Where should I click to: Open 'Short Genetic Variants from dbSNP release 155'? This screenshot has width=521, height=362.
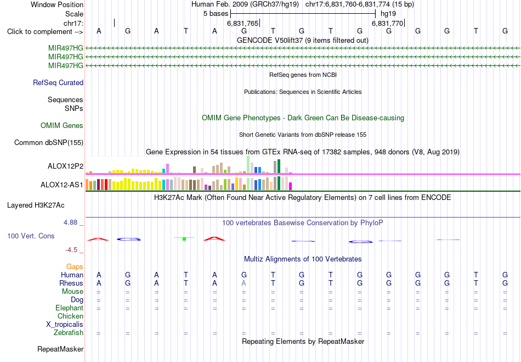pyautogui.click(x=303, y=135)
